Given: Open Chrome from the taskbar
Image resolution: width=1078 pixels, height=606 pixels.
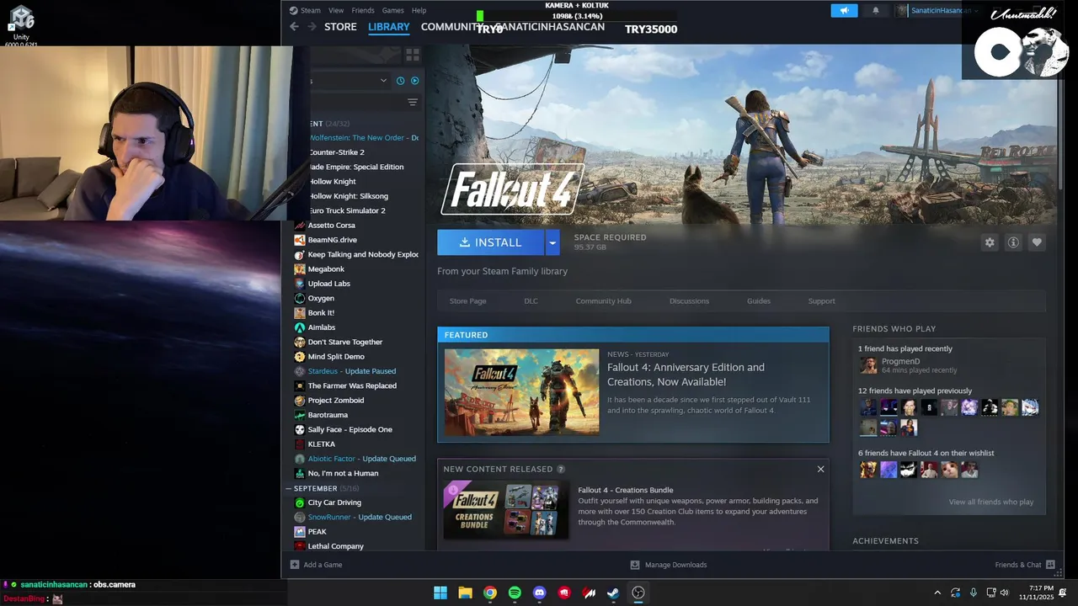Looking at the screenshot, I should [490, 593].
